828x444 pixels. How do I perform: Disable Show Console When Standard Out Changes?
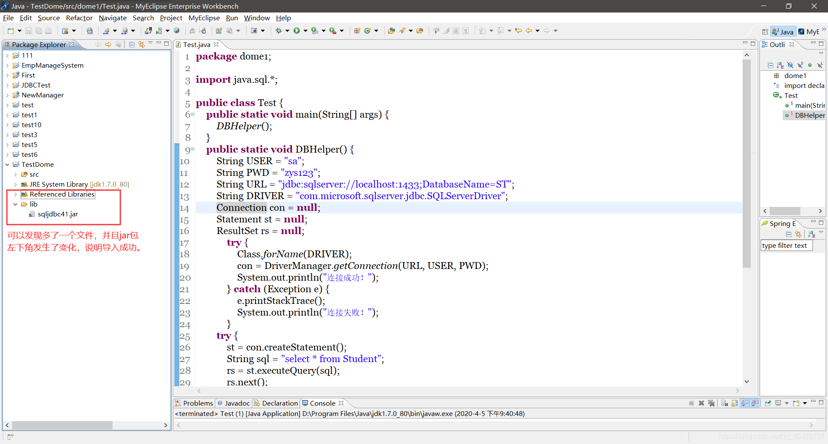pos(745,403)
